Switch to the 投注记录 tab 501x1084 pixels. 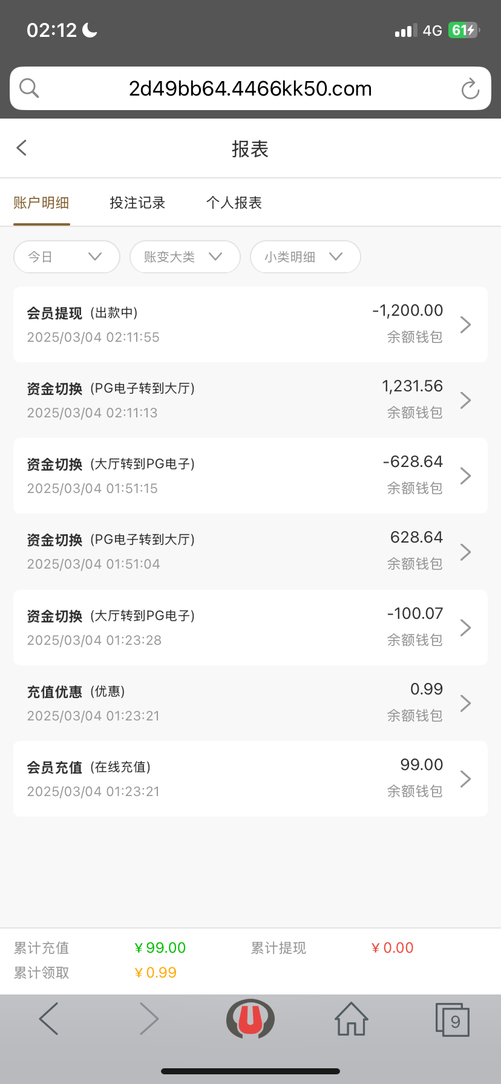pos(137,203)
